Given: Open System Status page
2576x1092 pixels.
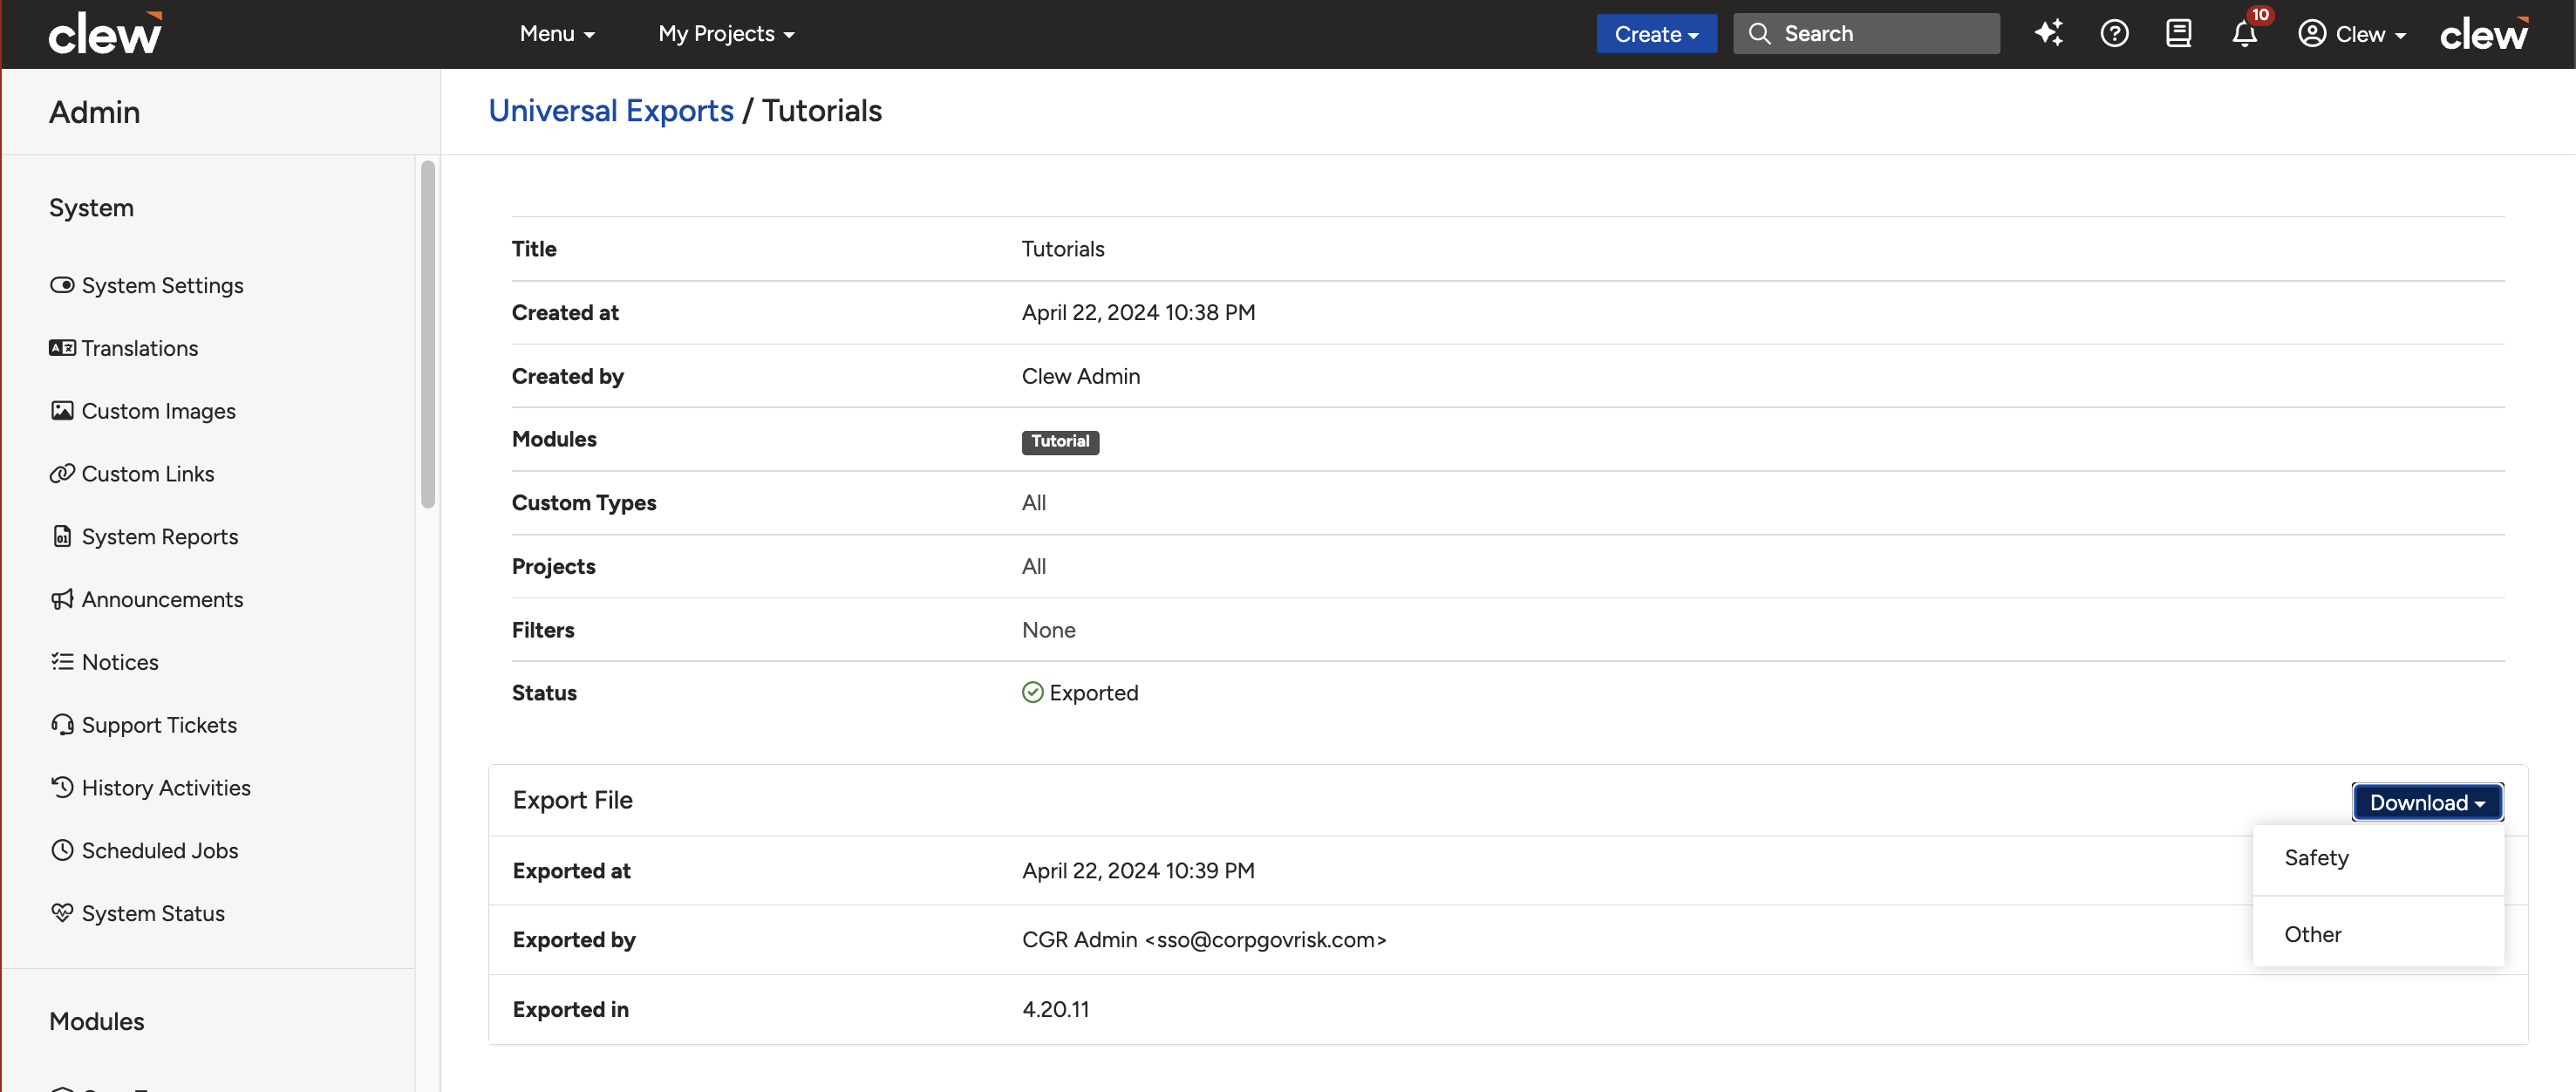Looking at the screenshot, I should (153, 913).
